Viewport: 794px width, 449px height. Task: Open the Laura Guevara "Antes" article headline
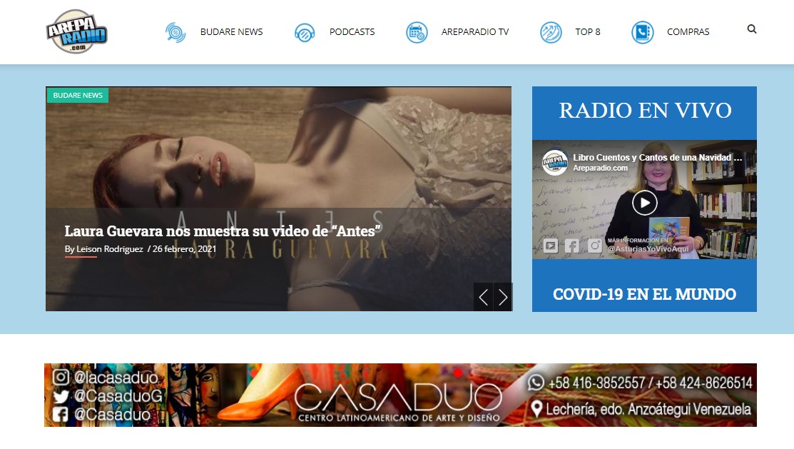click(223, 231)
